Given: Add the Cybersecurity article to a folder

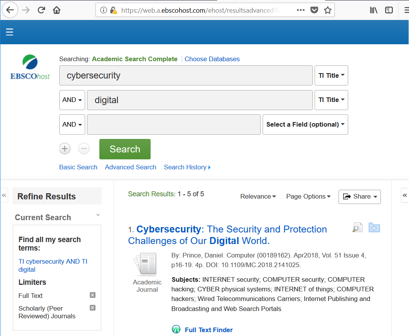Looking at the screenshot, I should pos(374,227).
